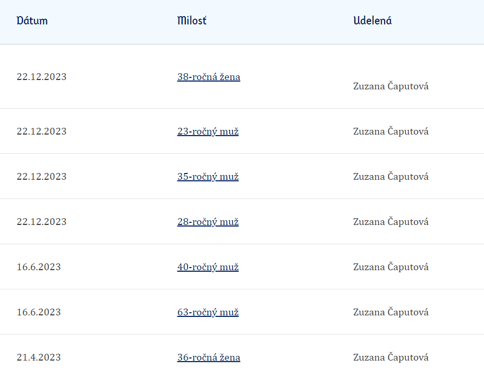Select the date beside 40-ročný muž
The image size is (484, 372).
tap(39, 267)
